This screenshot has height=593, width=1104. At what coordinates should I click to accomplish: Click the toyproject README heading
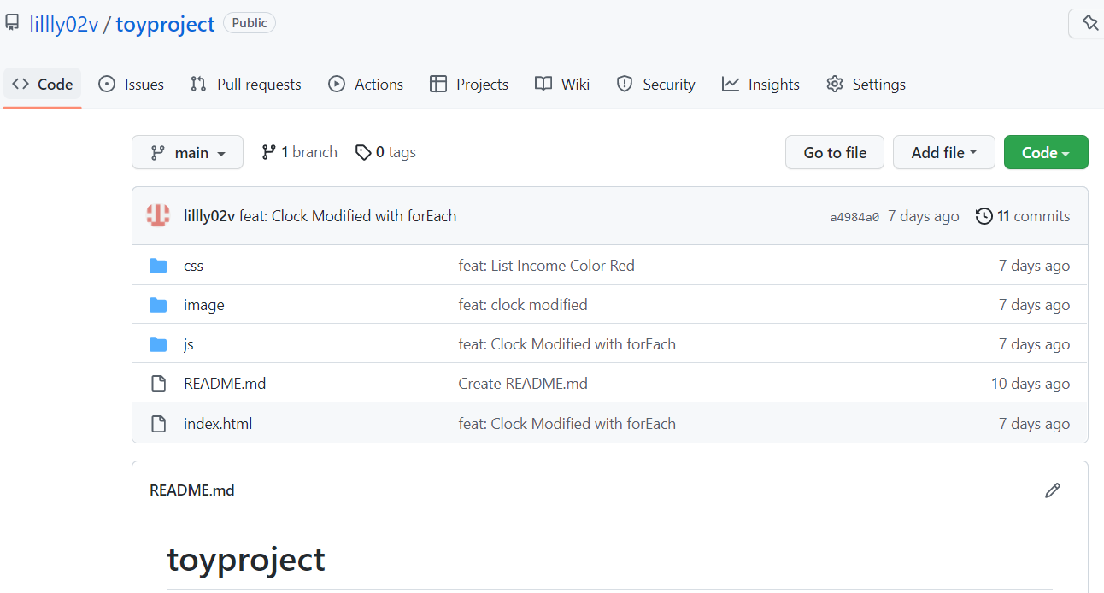tap(246, 560)
